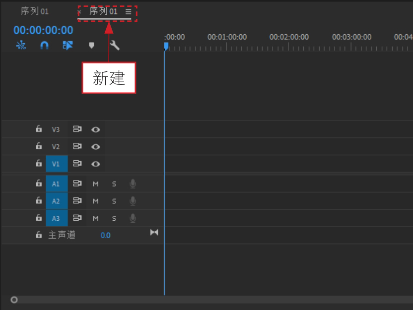The height and width of the screenshot is (310, 413).
Task: Toggle lock on track A3
Action: pos(39,218)
